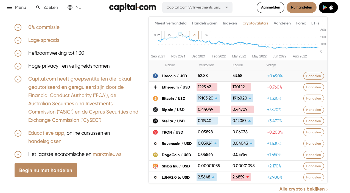The image size is (350, 193).
Task: Click the Begin nu met handelen button
Action: coord(46,170)
